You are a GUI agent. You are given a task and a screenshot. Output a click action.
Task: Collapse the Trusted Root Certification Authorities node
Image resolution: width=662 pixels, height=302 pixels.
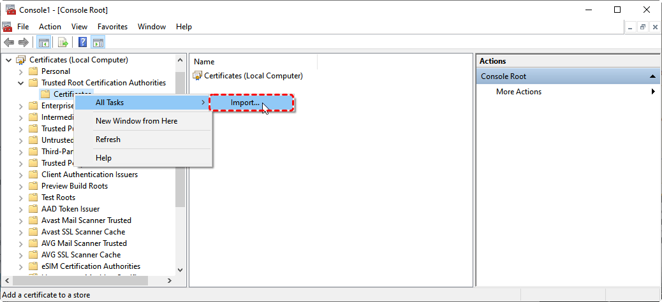20,83
